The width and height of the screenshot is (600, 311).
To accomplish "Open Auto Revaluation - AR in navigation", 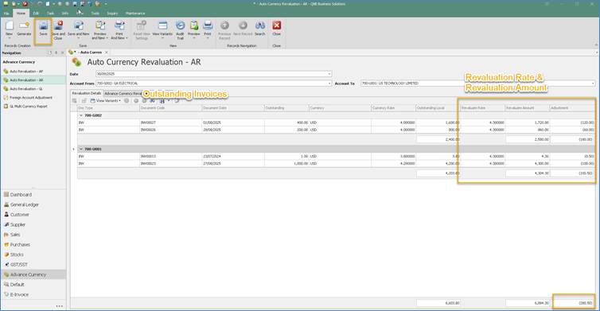I will [26, 80].
